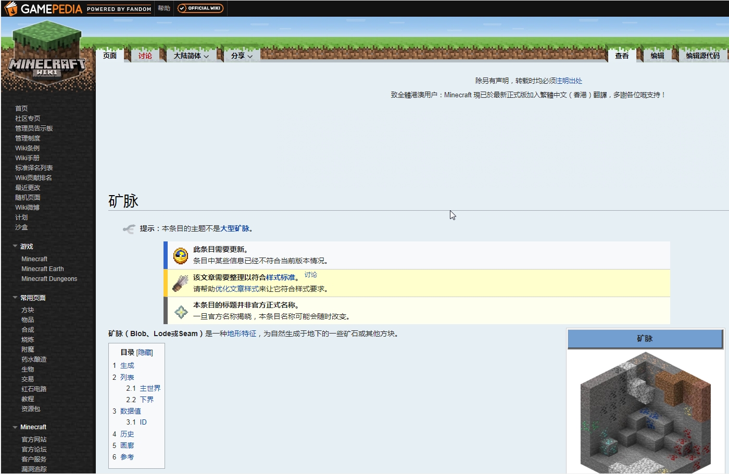This screenshot has height=474, width=729.
Task: Switch to the 讨论 tab
Action: [x=145, y=56]
